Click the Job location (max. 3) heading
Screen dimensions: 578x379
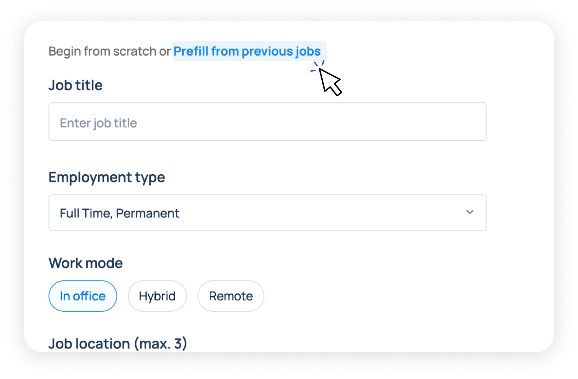[x=118, y=344]
